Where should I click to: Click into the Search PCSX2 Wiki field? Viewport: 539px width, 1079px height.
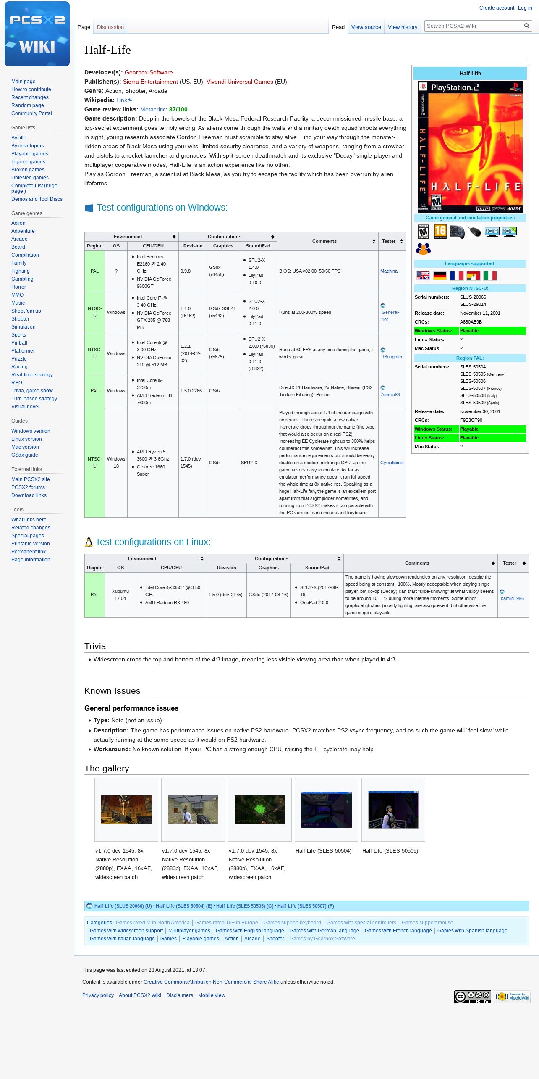pyautogui.click(x=474, y=26)
